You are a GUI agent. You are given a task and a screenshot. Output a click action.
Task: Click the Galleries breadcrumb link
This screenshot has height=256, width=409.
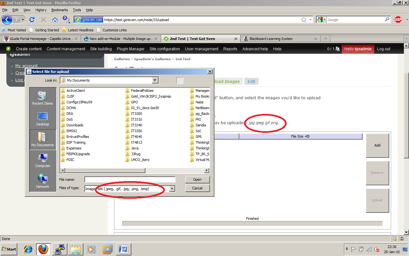click(122, 59)
